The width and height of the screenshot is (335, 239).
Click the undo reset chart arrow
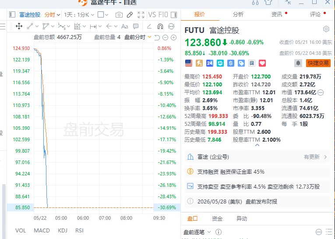click(x=157, y=38)
